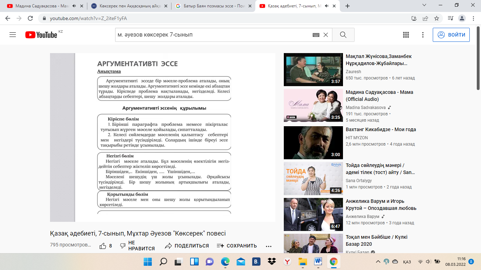
Task: Open YouTube guide hamburger menu
Action: coord(13,35)
